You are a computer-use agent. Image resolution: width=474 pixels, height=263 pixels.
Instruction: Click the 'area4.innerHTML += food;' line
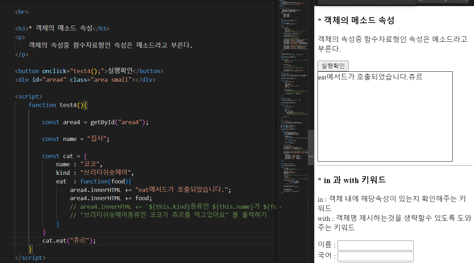coord(111,198)
